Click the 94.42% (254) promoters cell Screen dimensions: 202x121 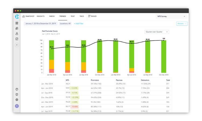(x=96, y=97)
